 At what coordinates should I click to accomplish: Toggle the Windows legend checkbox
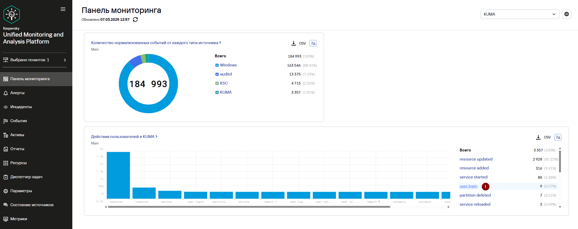click(217, 65)
